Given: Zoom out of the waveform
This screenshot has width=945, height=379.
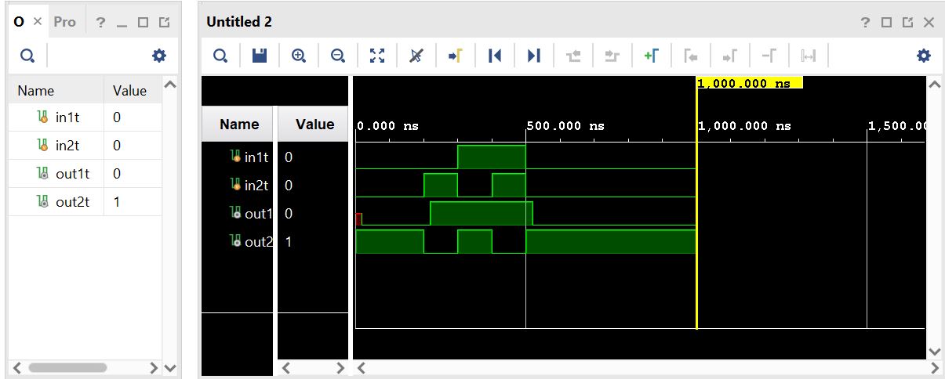Looking at the screenshot, I should pyautogui.click(x=338, y=56).
